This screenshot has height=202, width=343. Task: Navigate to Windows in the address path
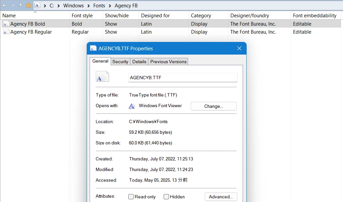[73, 6]
